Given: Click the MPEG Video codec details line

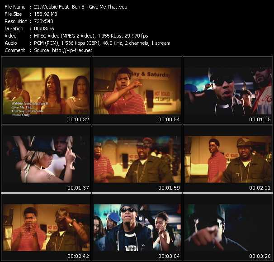Looking at the screenshot, I should coord(91,36).
